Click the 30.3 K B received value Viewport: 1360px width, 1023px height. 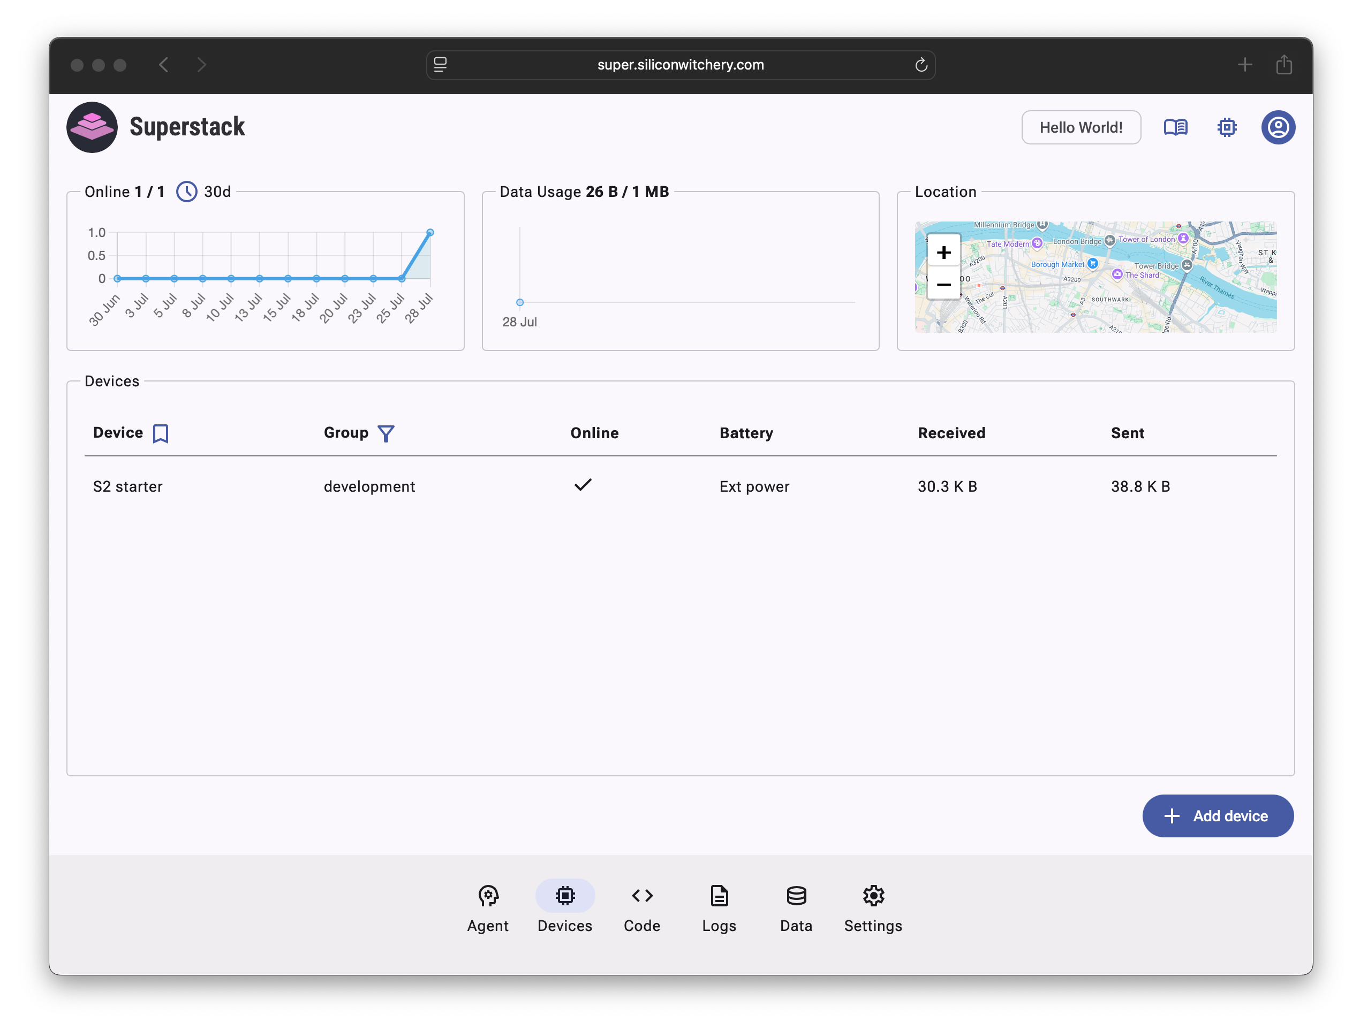(x=947, y=486)
